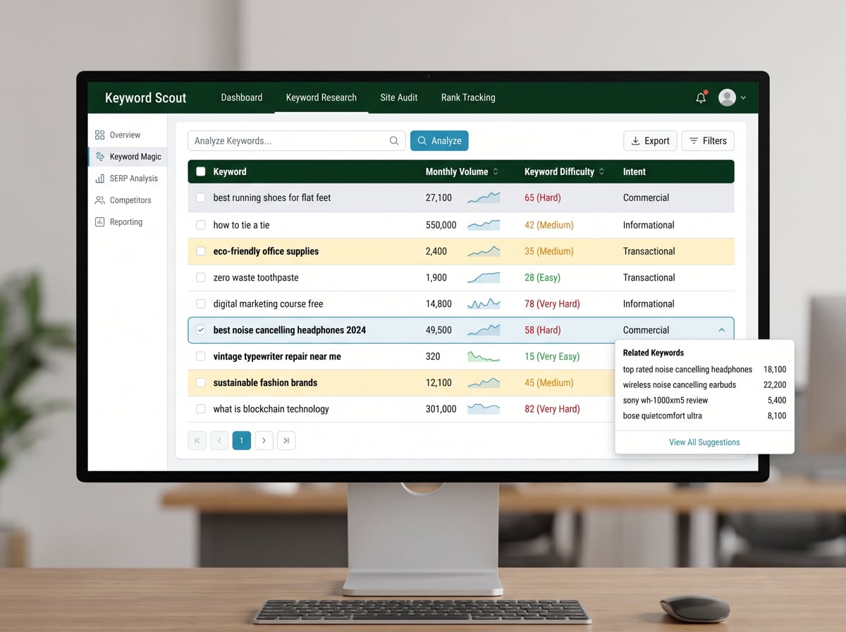Check eco-friendly office supplies row
This screenshot has width=846, height=632.
point(201,251)
